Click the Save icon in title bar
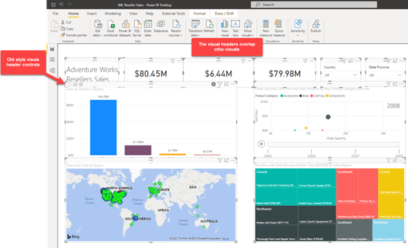This screenshot has height=248, width=408. (53, 5)
